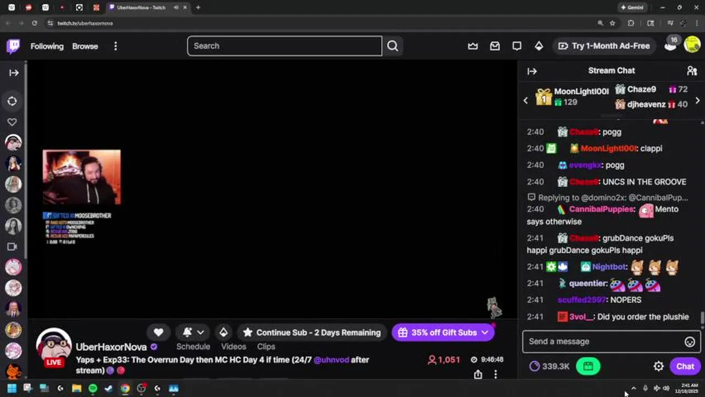The image size is (705, 397).
Task: Open chat settings gear icon
Action: pyautogui.click(x=658, y=366)
